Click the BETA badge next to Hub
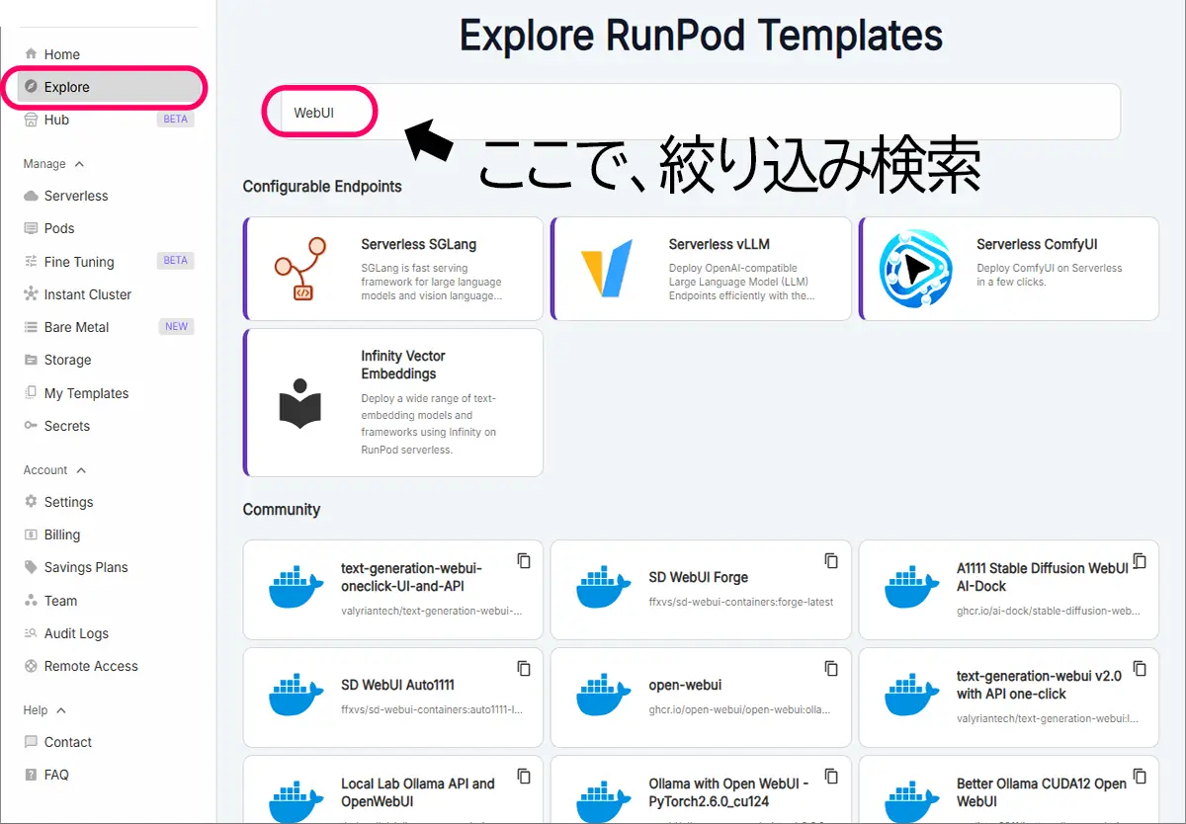Viewport: 1186px width, 824px height. [x=175, y=120]
